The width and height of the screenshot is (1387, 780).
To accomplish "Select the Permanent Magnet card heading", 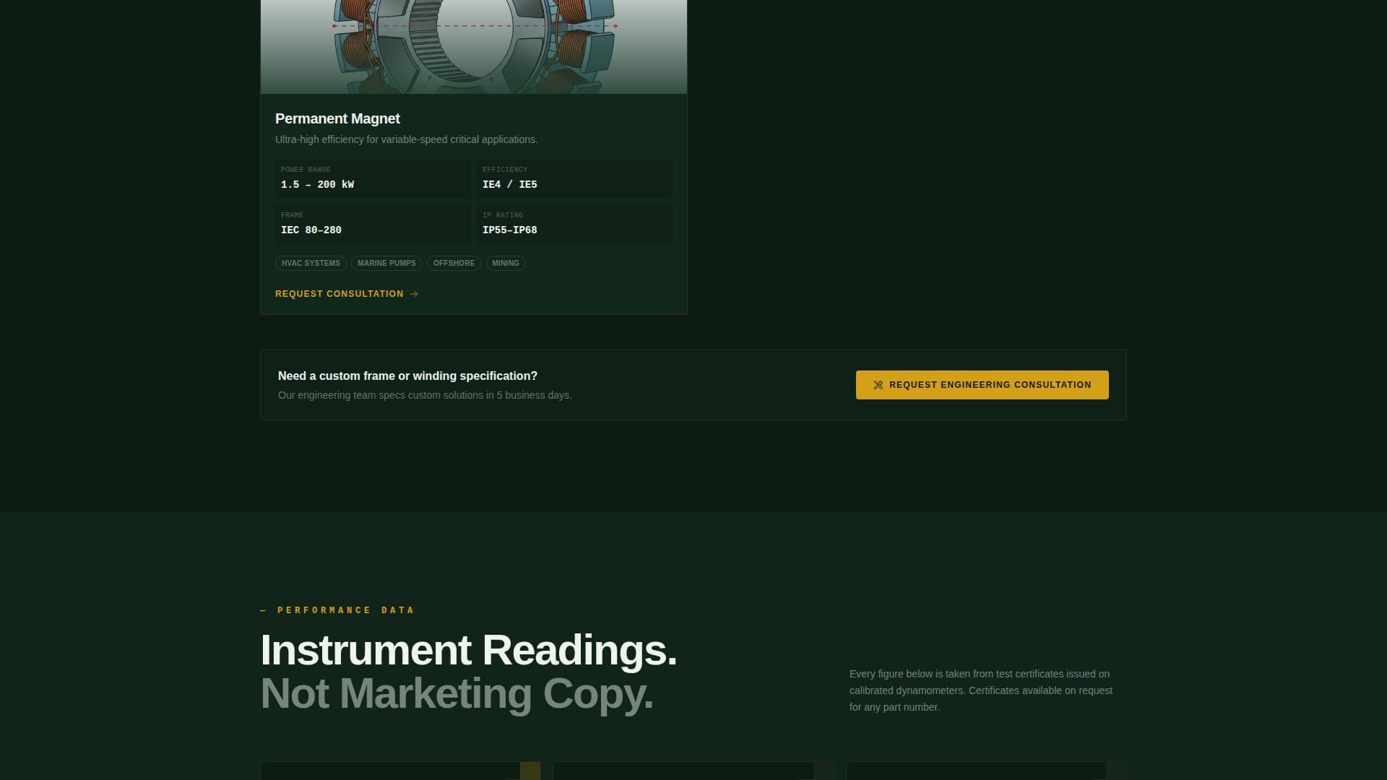I will point(337,118).
